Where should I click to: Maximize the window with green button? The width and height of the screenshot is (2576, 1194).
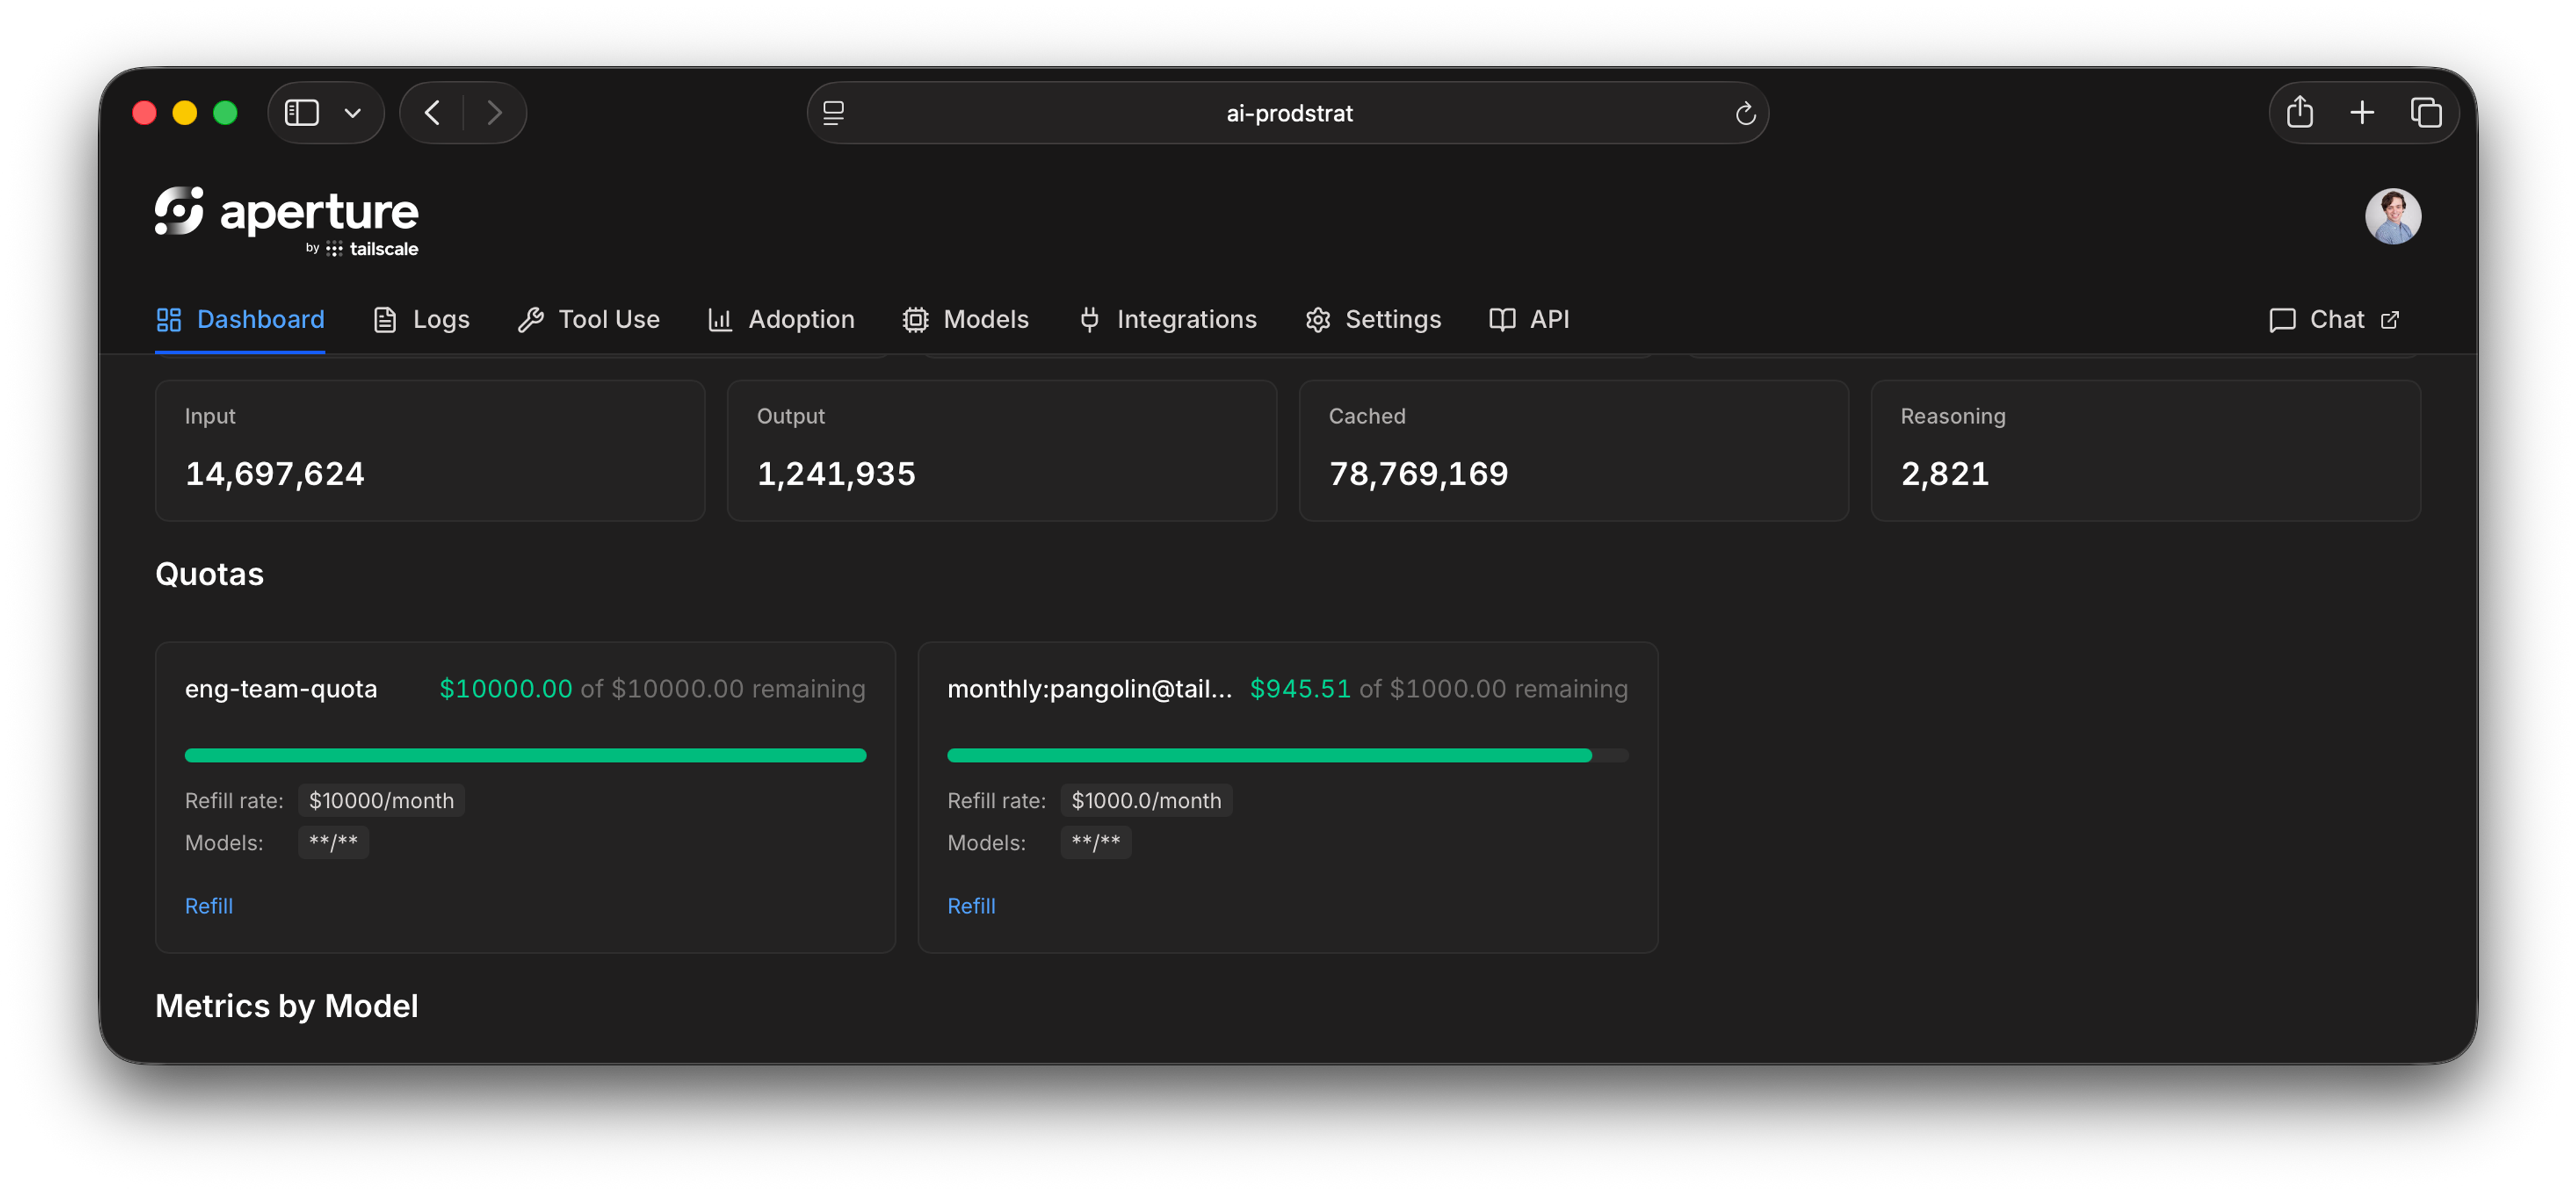coord(226,113)
